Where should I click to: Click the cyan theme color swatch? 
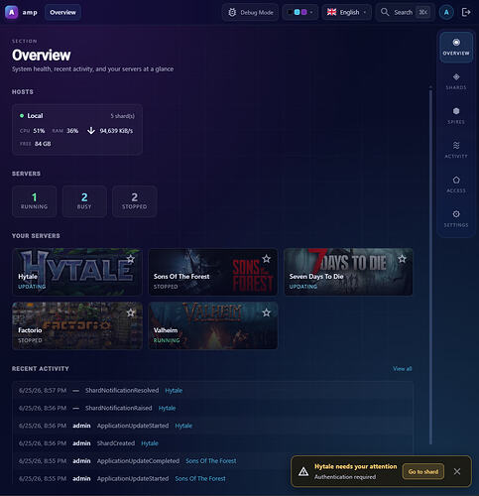tap(297, 12)
